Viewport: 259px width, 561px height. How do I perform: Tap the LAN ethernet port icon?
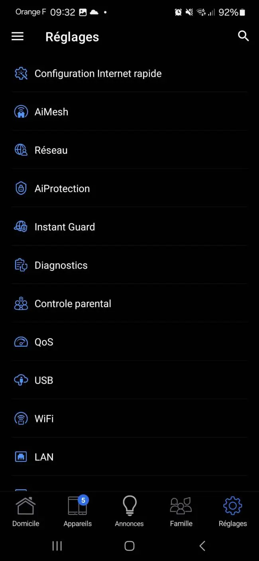pos(21,457)
